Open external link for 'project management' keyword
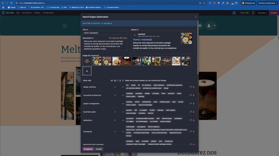 (190, 104)
